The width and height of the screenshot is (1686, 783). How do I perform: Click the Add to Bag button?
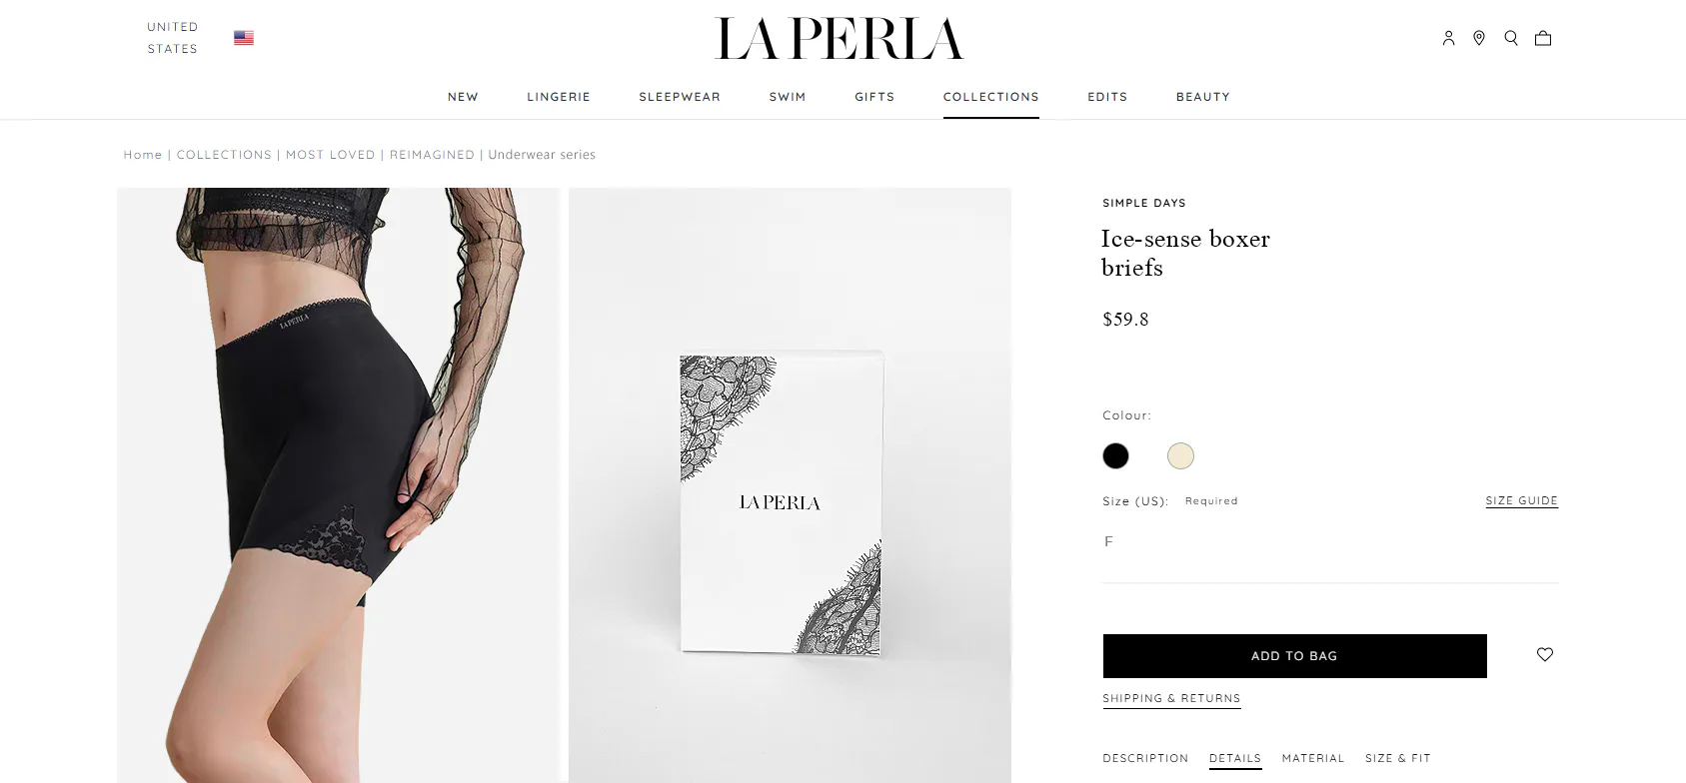[x=1294, y=656]
